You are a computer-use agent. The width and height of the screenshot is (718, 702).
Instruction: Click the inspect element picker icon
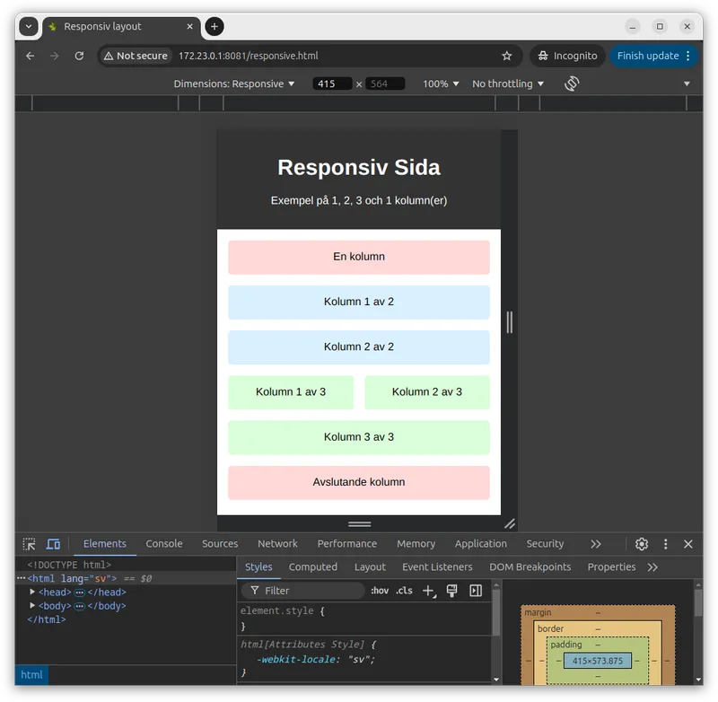[30, 544]
